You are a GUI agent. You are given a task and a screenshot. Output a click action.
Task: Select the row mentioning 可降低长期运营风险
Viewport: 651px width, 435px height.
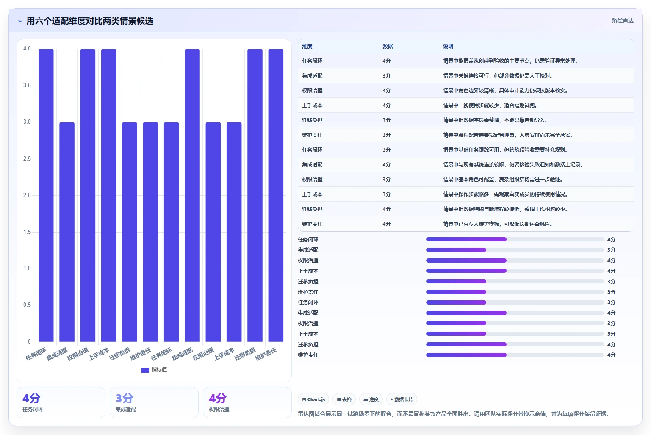[x=466, y=224]
